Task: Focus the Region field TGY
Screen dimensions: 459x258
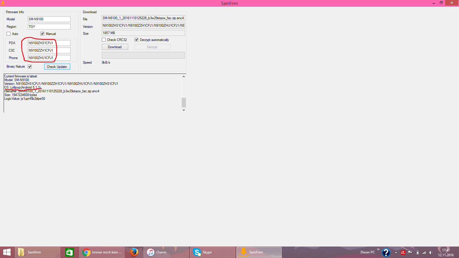Action: [x=49, y=27]
